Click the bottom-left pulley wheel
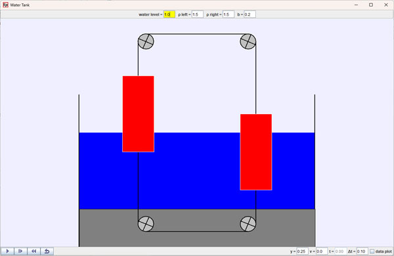This screenshot has height=256, width=394. click(146, 224)
